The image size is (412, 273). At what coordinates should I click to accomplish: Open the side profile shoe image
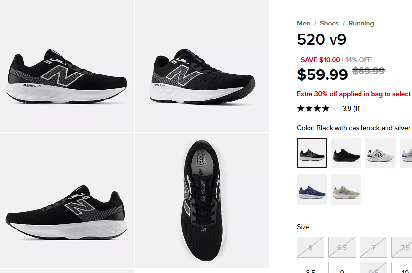pyautogui.click(x=67, y=66)
